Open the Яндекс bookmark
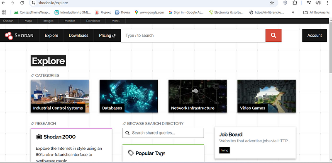 [x=103, y=12]
